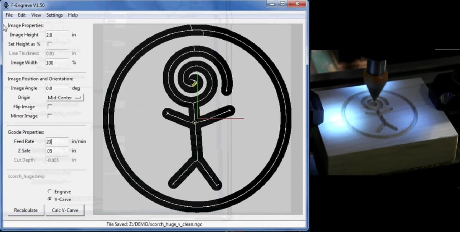
Task: Click the F-Engrave skull icon in title bar
Action: (x=6, y=5)
